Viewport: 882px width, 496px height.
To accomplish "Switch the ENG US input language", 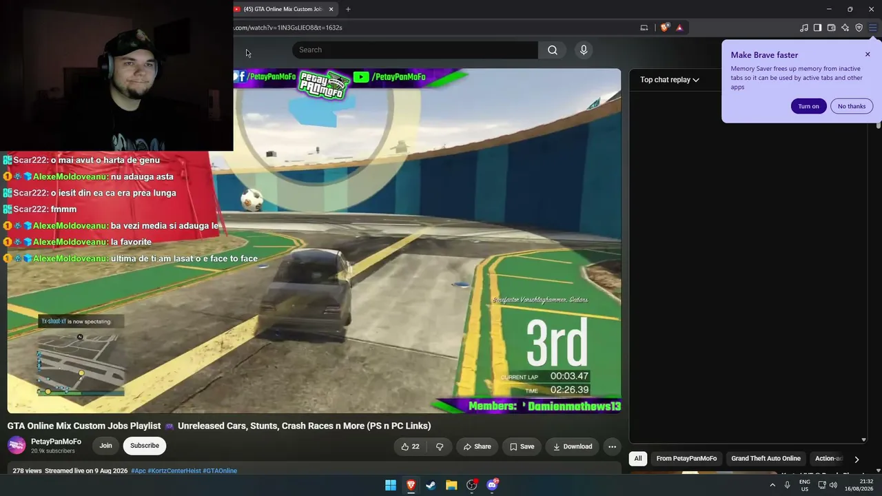I will 805,485.
